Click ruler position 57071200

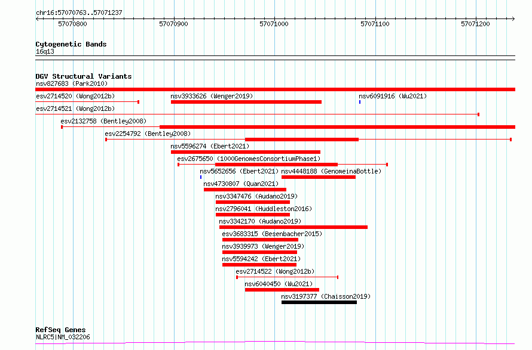(475, 24)
